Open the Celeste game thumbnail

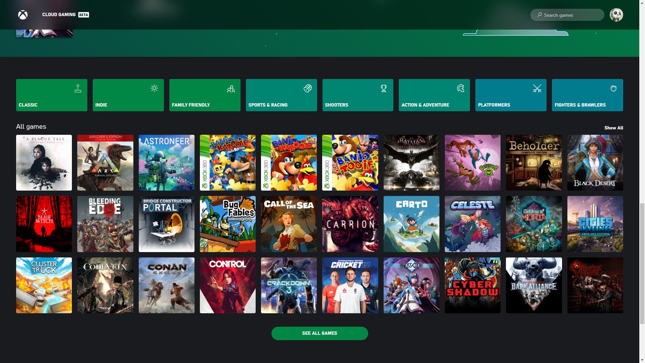click(x=472, y=224)
